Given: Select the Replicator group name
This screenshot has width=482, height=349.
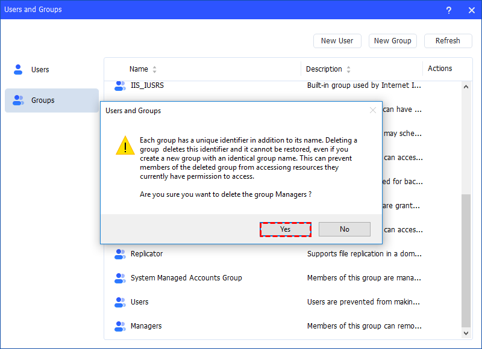Looking at the screenshot, I should pyautogui.click(x=146, y=254).
